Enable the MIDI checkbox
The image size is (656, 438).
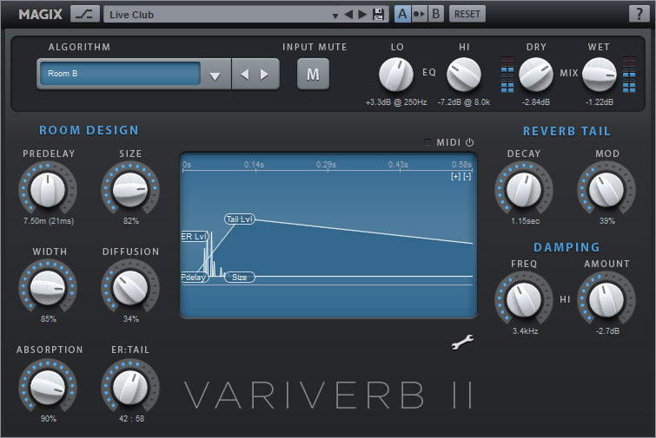click(427, 142)
